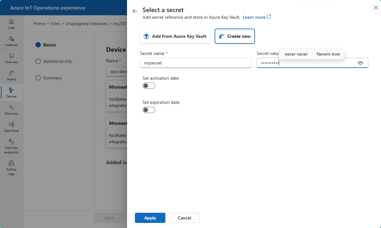This screenshot has width=381, height=228.
Task: Choose the Add from Azure Key Vault option
Action: tap(175, 36)
